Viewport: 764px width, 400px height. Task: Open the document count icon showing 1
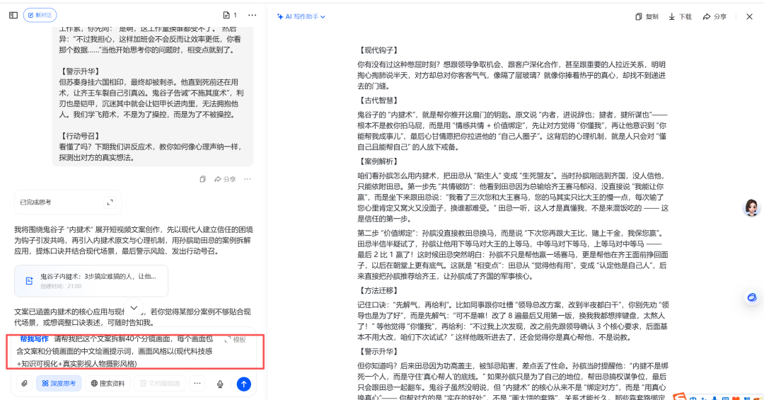tap(230, 15)
